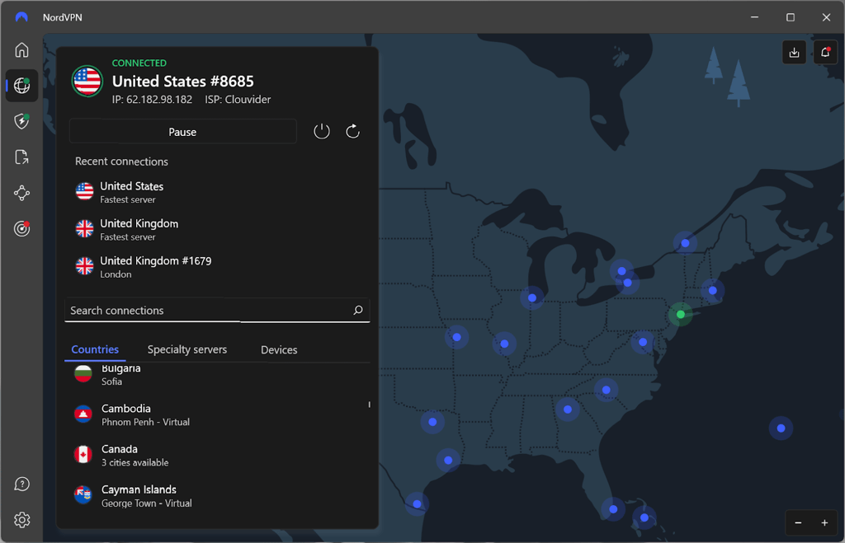Screen dimensions: 845x543
Task: Select Bulgaria Sofia in country list
Action: tap(217, 374)
